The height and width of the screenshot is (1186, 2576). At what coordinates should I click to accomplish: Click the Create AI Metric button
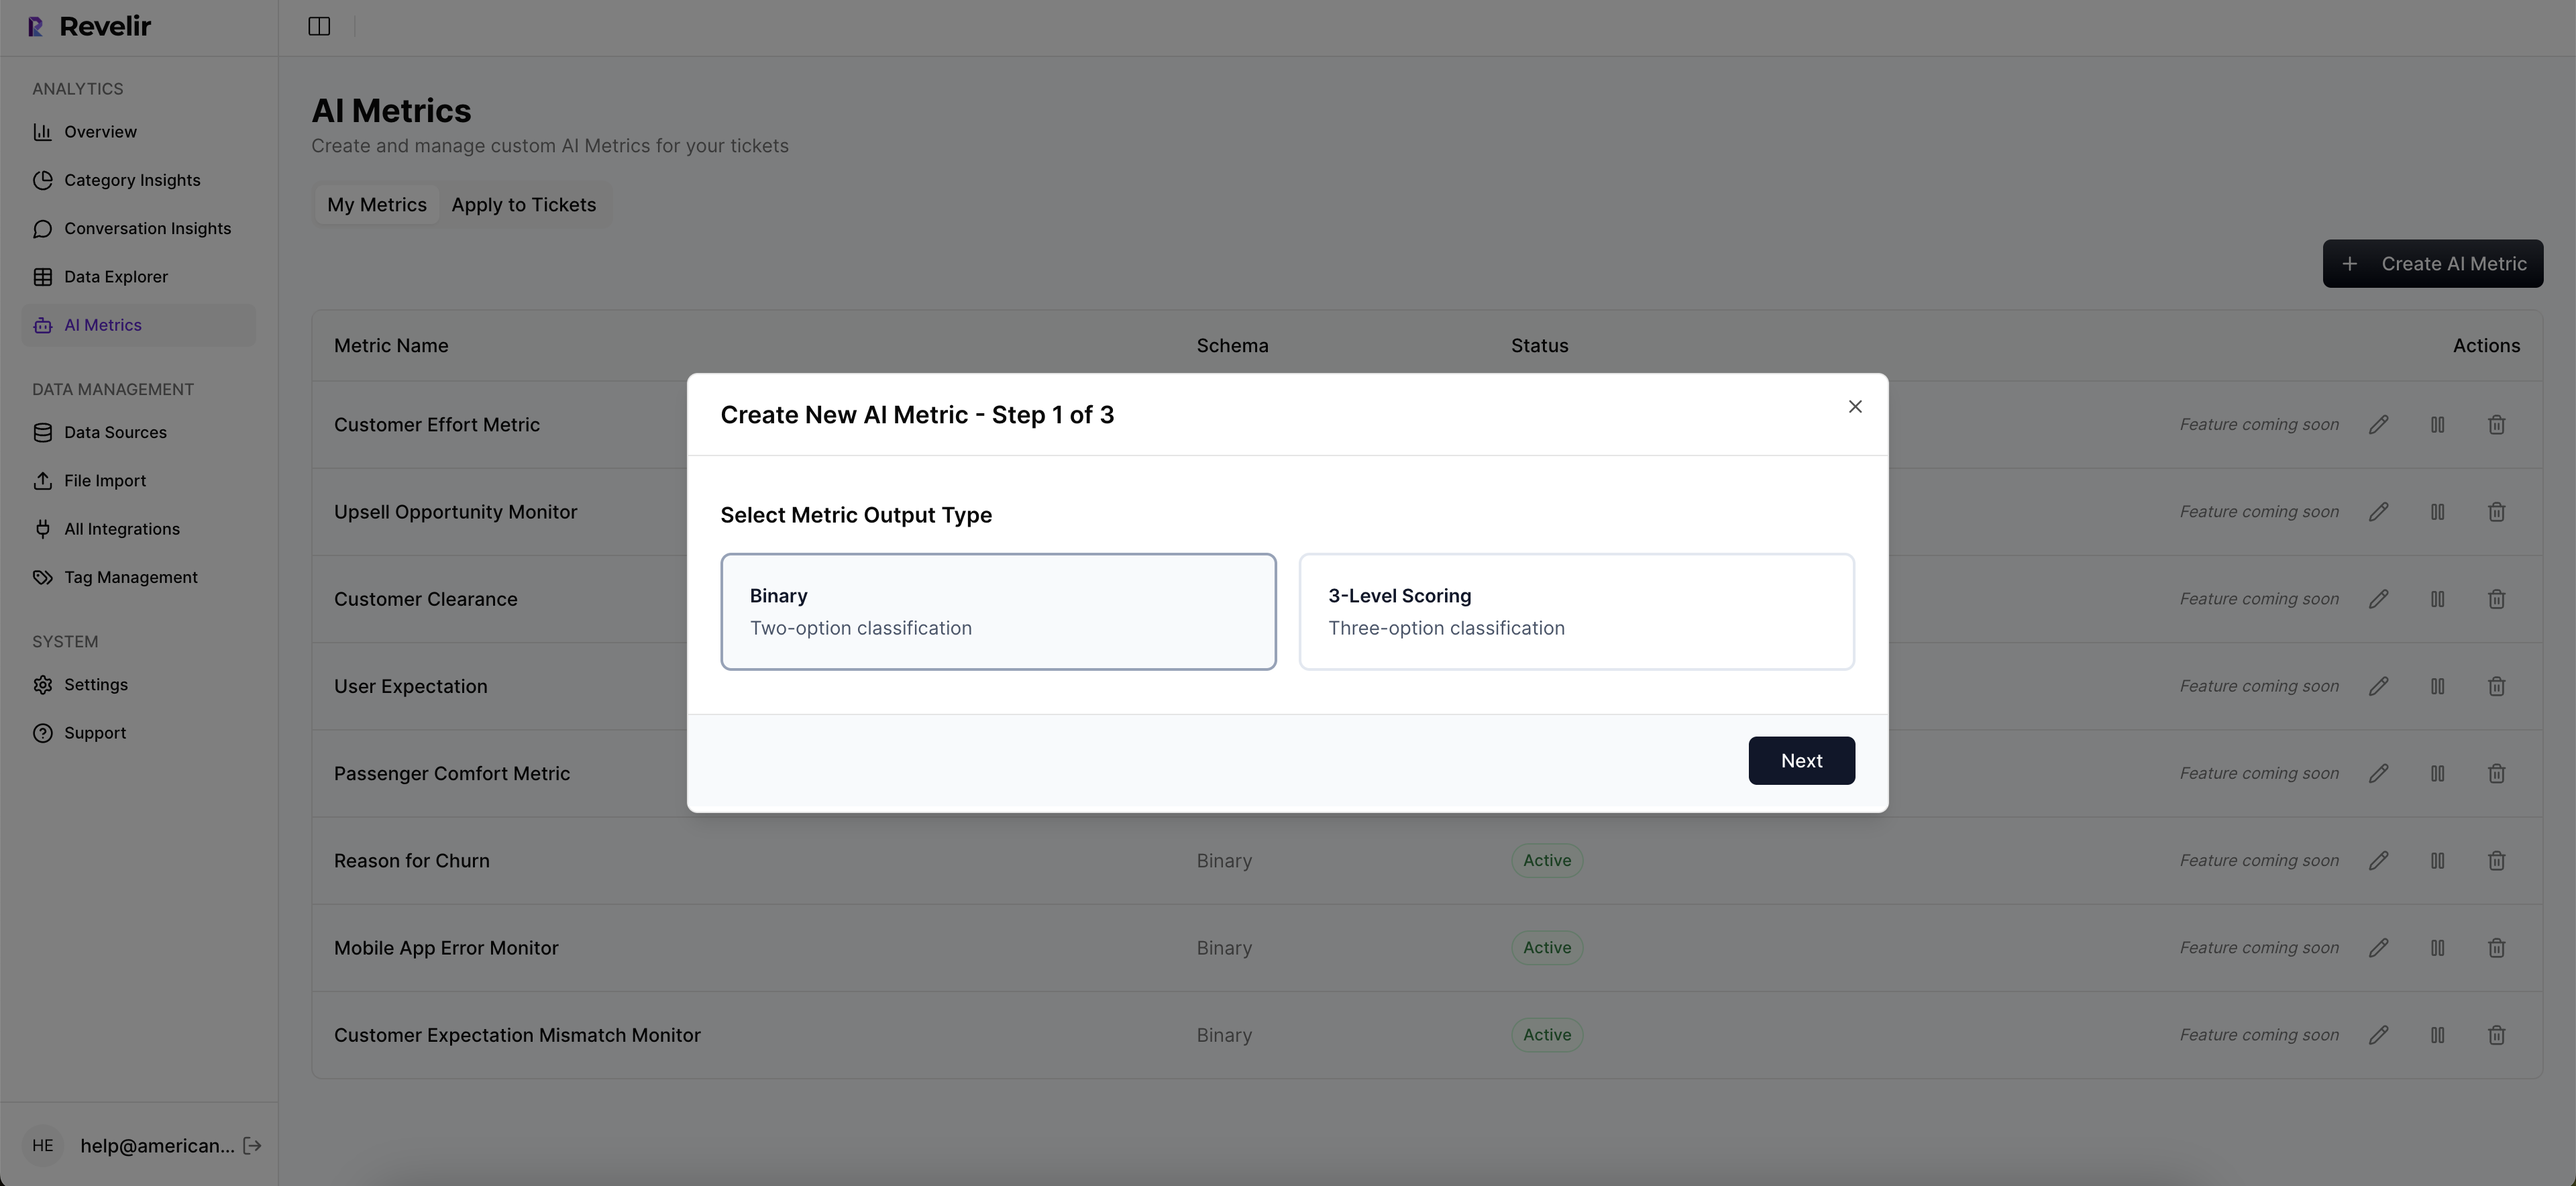click(x=2433, y=263)
